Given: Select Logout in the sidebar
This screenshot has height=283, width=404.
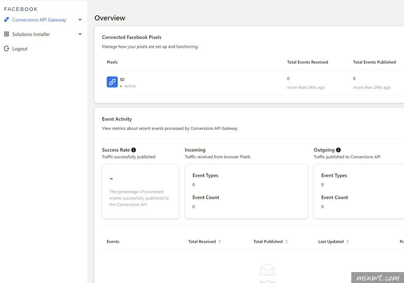Looking at the screenshot, I should [20, 49].
